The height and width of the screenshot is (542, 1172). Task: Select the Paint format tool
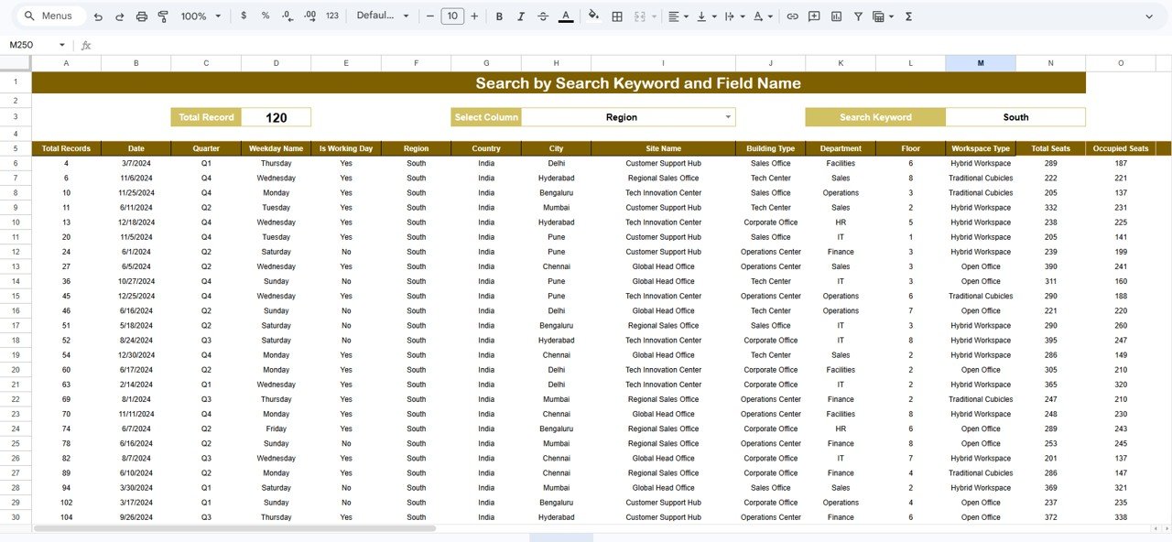click(163, 16)
